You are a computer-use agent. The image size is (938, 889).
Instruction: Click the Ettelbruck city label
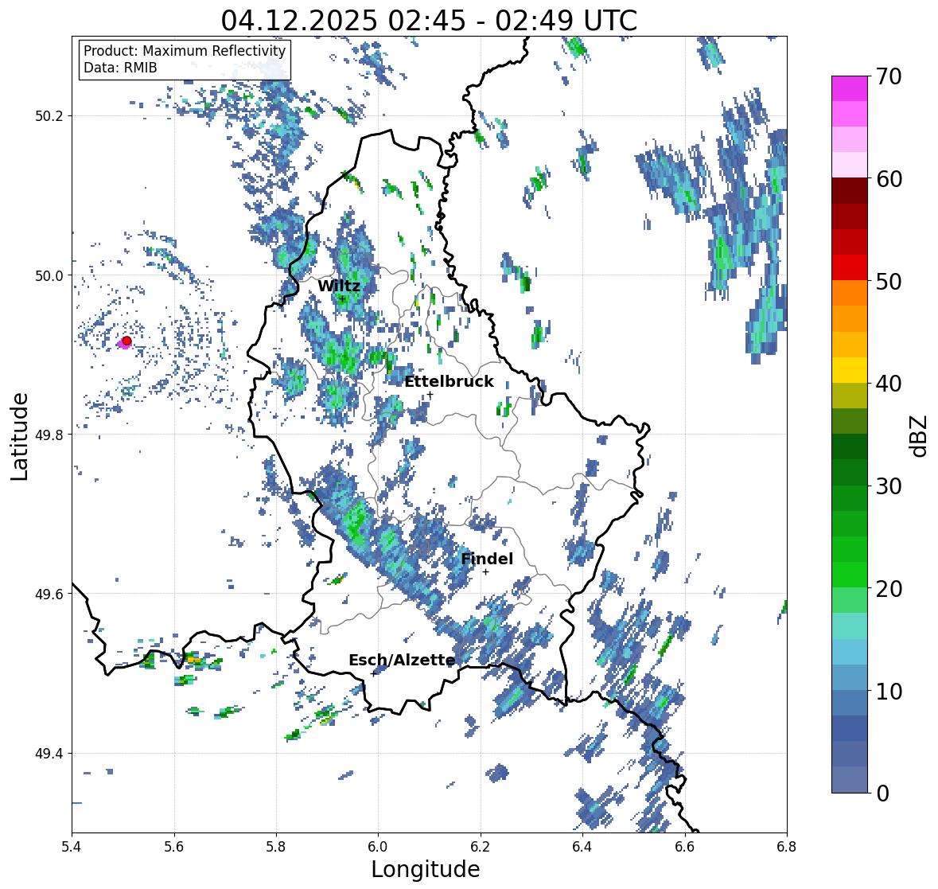449,382
